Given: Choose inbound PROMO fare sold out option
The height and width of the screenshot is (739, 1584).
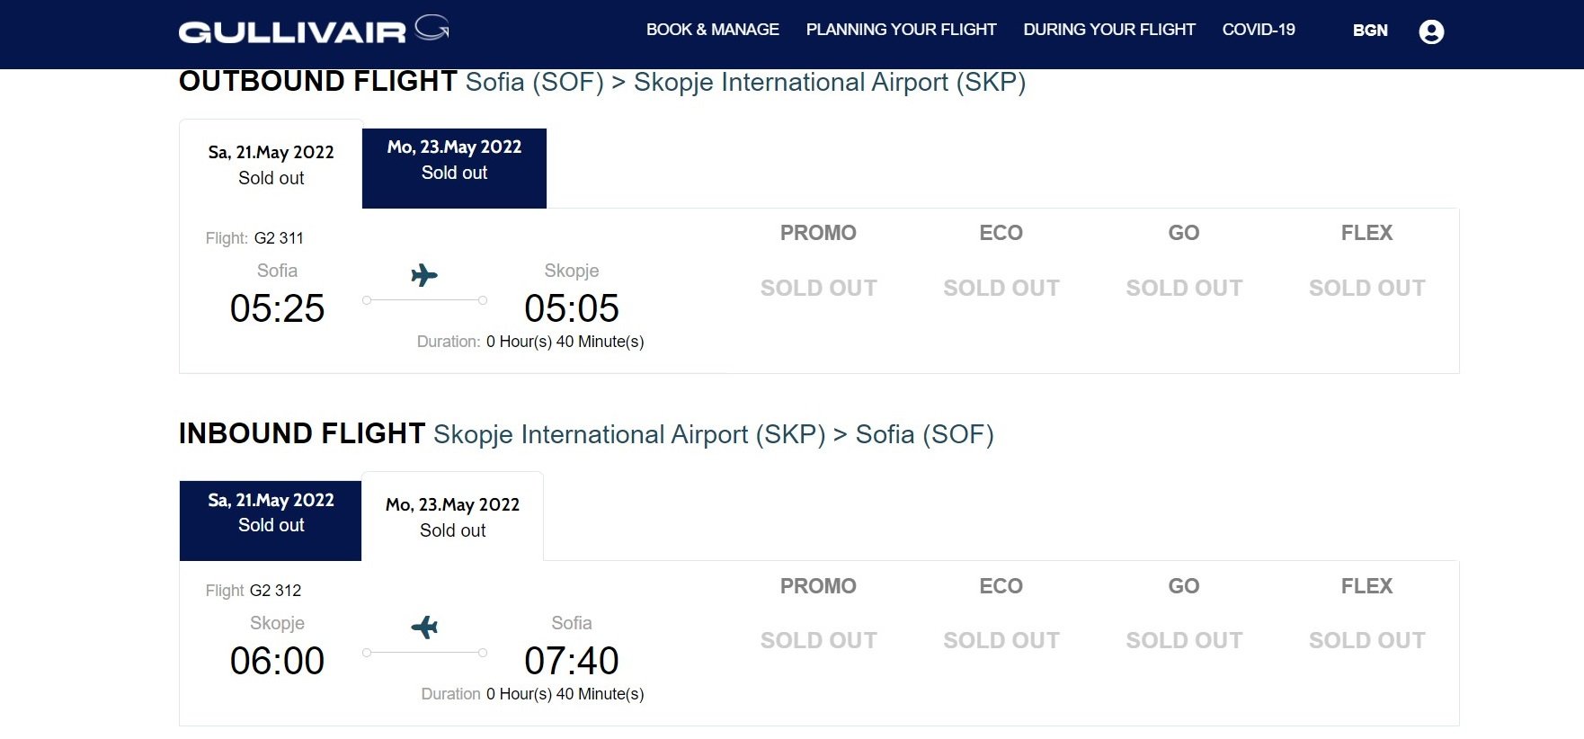Looking at the screenshot, I should click(818, 640).
